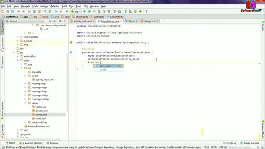Switch to strings.xml editor tab
This screenshot has width=265, height=149.
coord(149,21)
